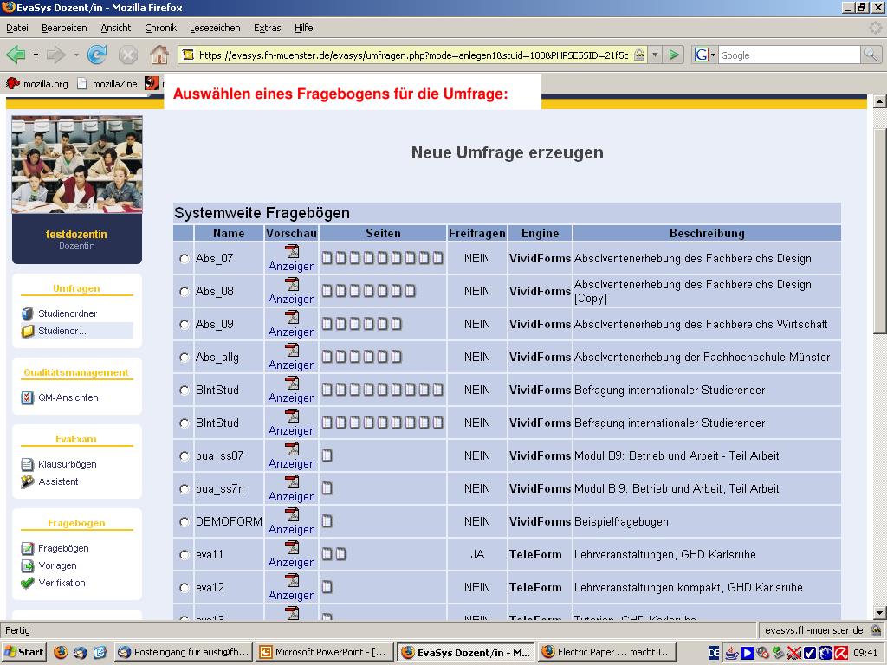
Task: Select the eva11 radio button
Action: click(184, 555)
